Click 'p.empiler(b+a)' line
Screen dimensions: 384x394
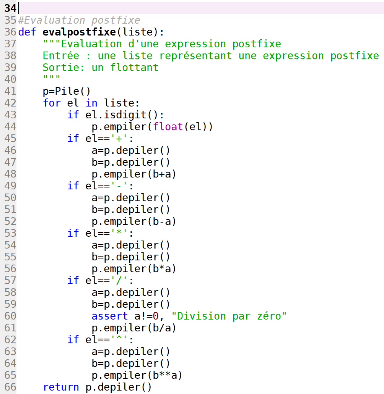coord(134,174)
